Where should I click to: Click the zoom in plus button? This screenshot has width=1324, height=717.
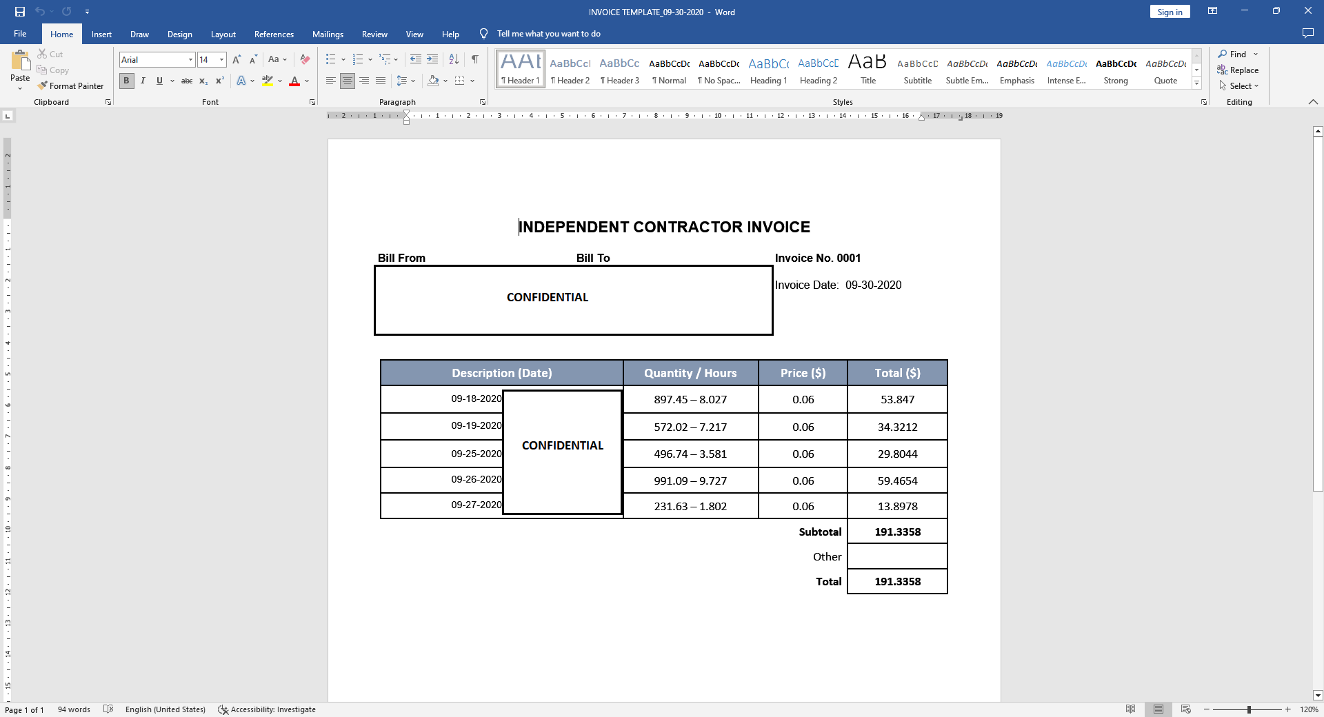(x=1287, y=709)
